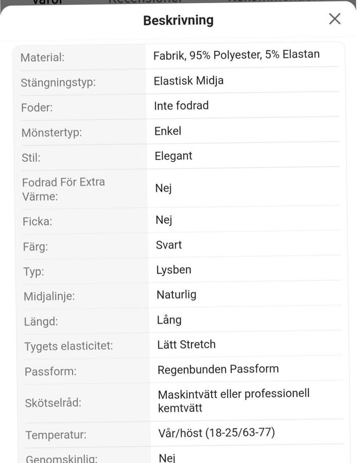
Task: Click the 'Regenbunden Passform' value
Action: click(x=218, y=369)
